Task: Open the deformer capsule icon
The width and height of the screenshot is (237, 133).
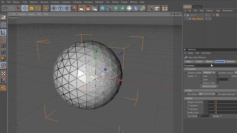Action: coord(136,8)
